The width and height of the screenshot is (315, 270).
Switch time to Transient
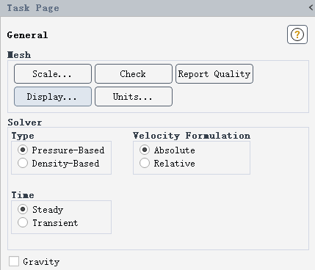pyautogui.click(x=23, y=222)
